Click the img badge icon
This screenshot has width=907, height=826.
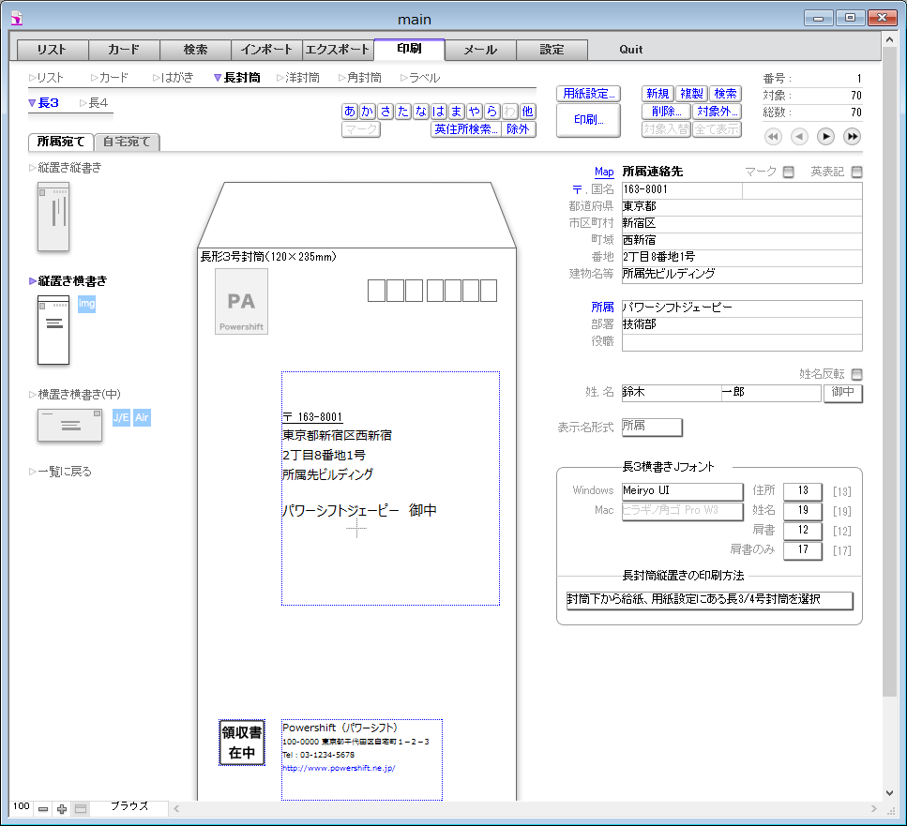pos(86,304)
